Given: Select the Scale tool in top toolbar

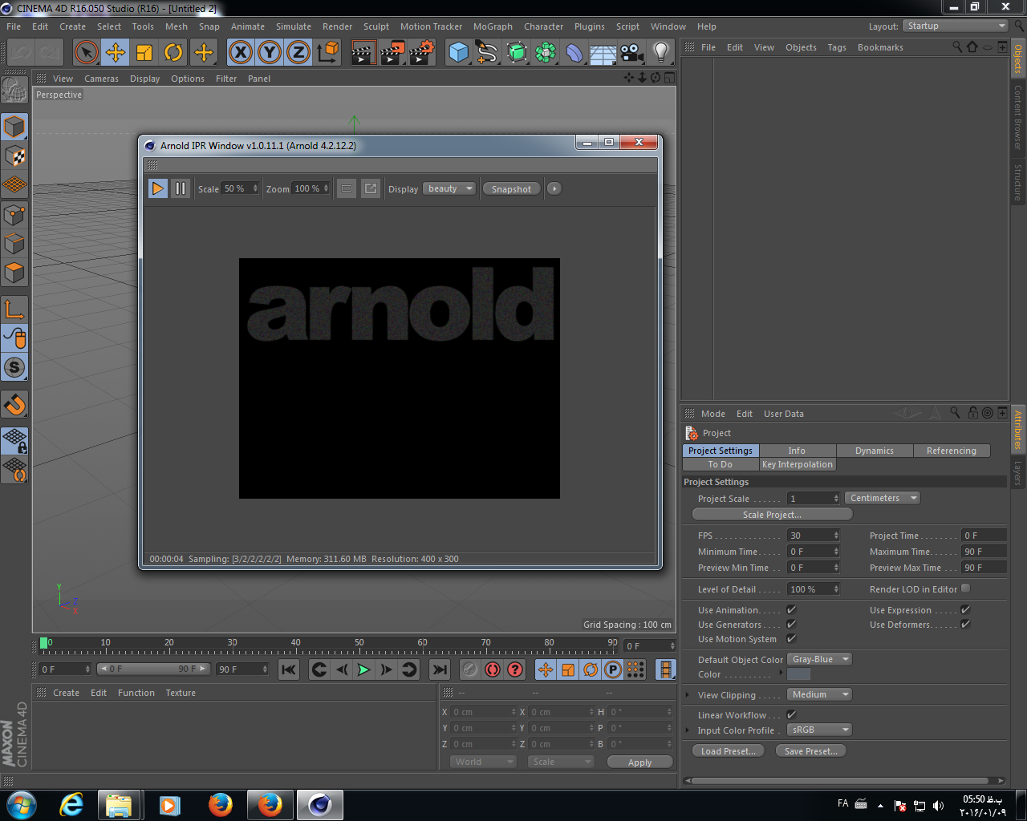Looking at the screenshot, I should click(144, 53).
